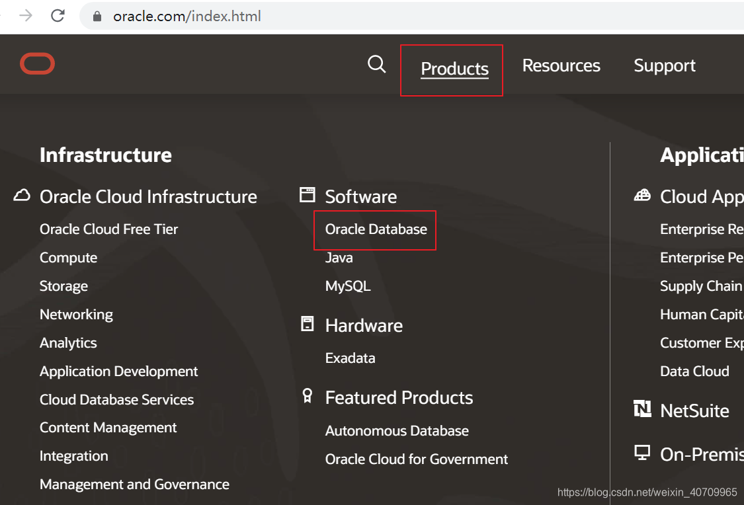Open the Cloud App heading link
Screen dimensions: 744x505
[702, 197]
